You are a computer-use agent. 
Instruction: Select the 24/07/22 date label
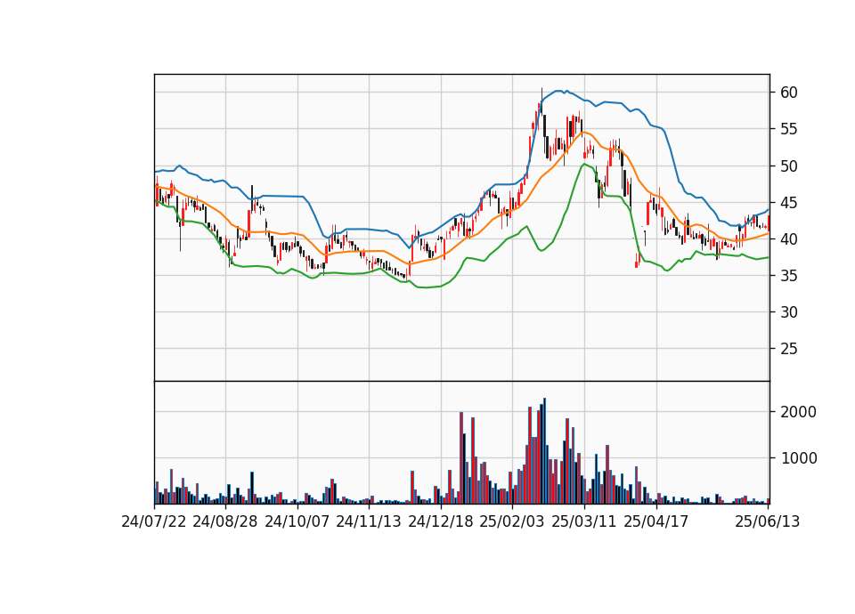[x=154, y=521]
